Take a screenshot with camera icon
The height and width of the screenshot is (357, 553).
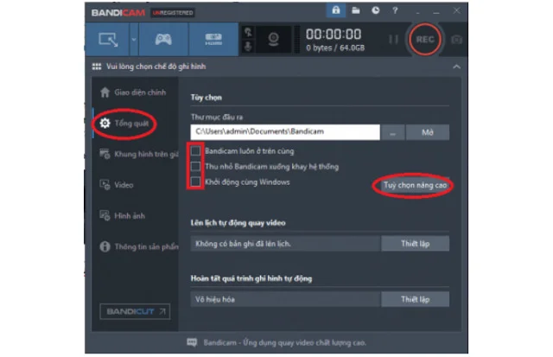pyautogui.click(x=457, y=39)
